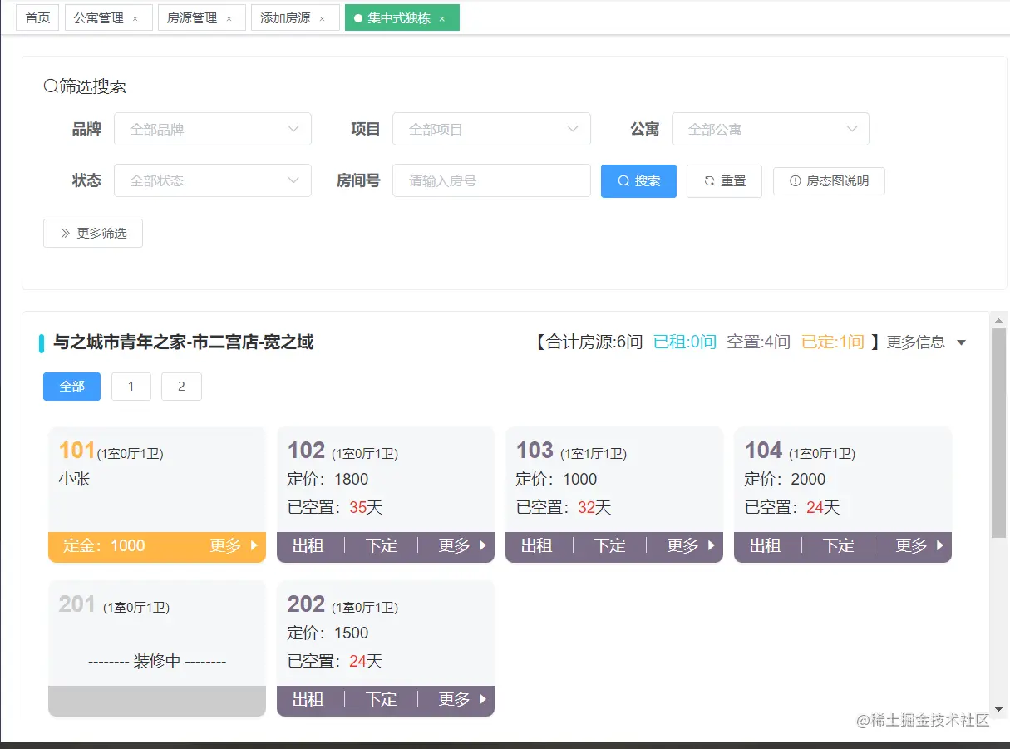
Task: Click the room list scrollbar up arrow
Action: pos(998,320)
